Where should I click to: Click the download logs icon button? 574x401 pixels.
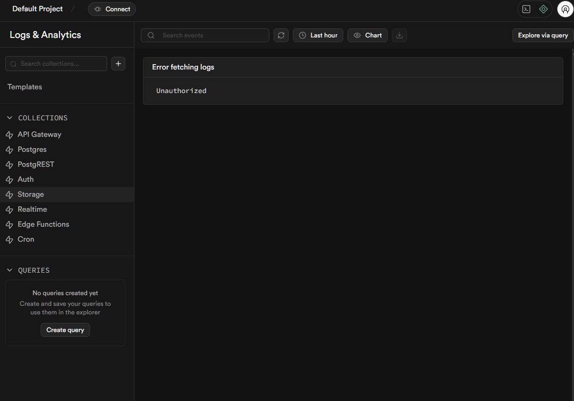(x=399, y=35)
